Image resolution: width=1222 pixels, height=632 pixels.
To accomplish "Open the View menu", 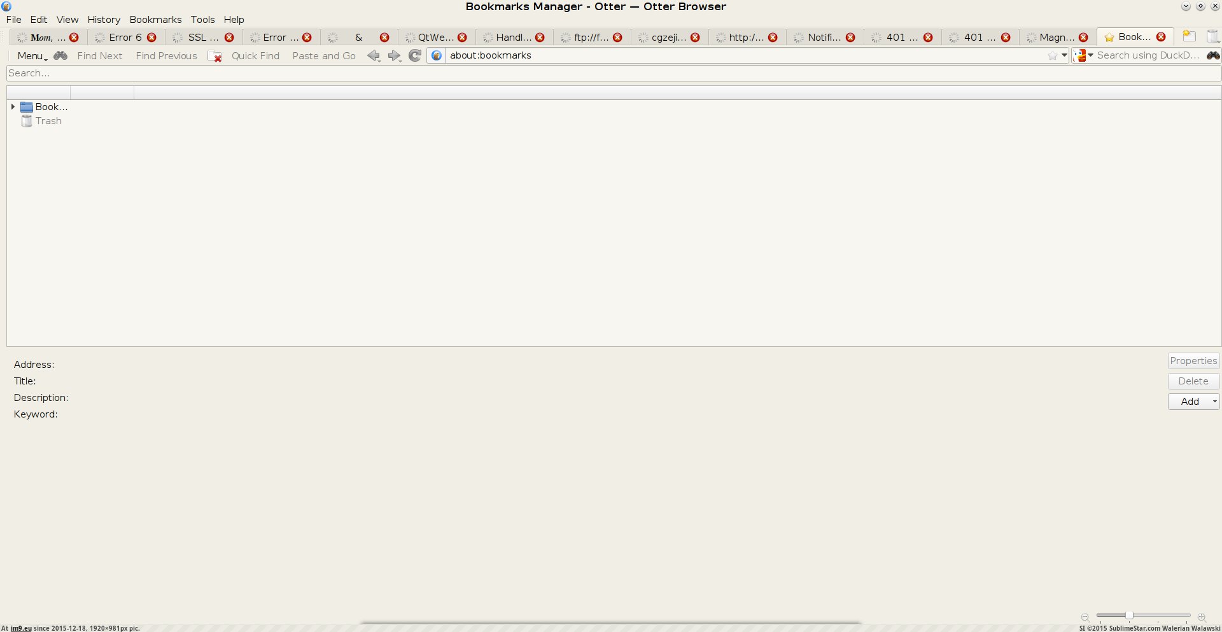I will pos(67,20).
